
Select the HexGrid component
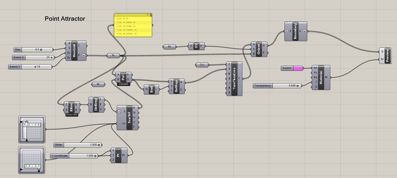click(74, 51)
